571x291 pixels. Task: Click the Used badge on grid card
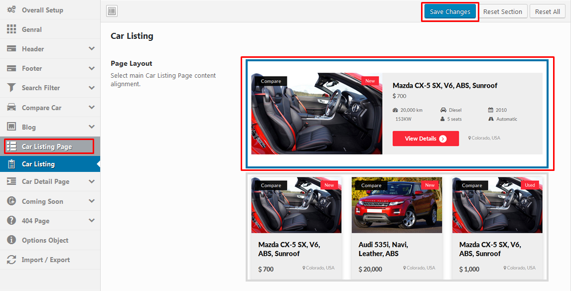point(530,185)
